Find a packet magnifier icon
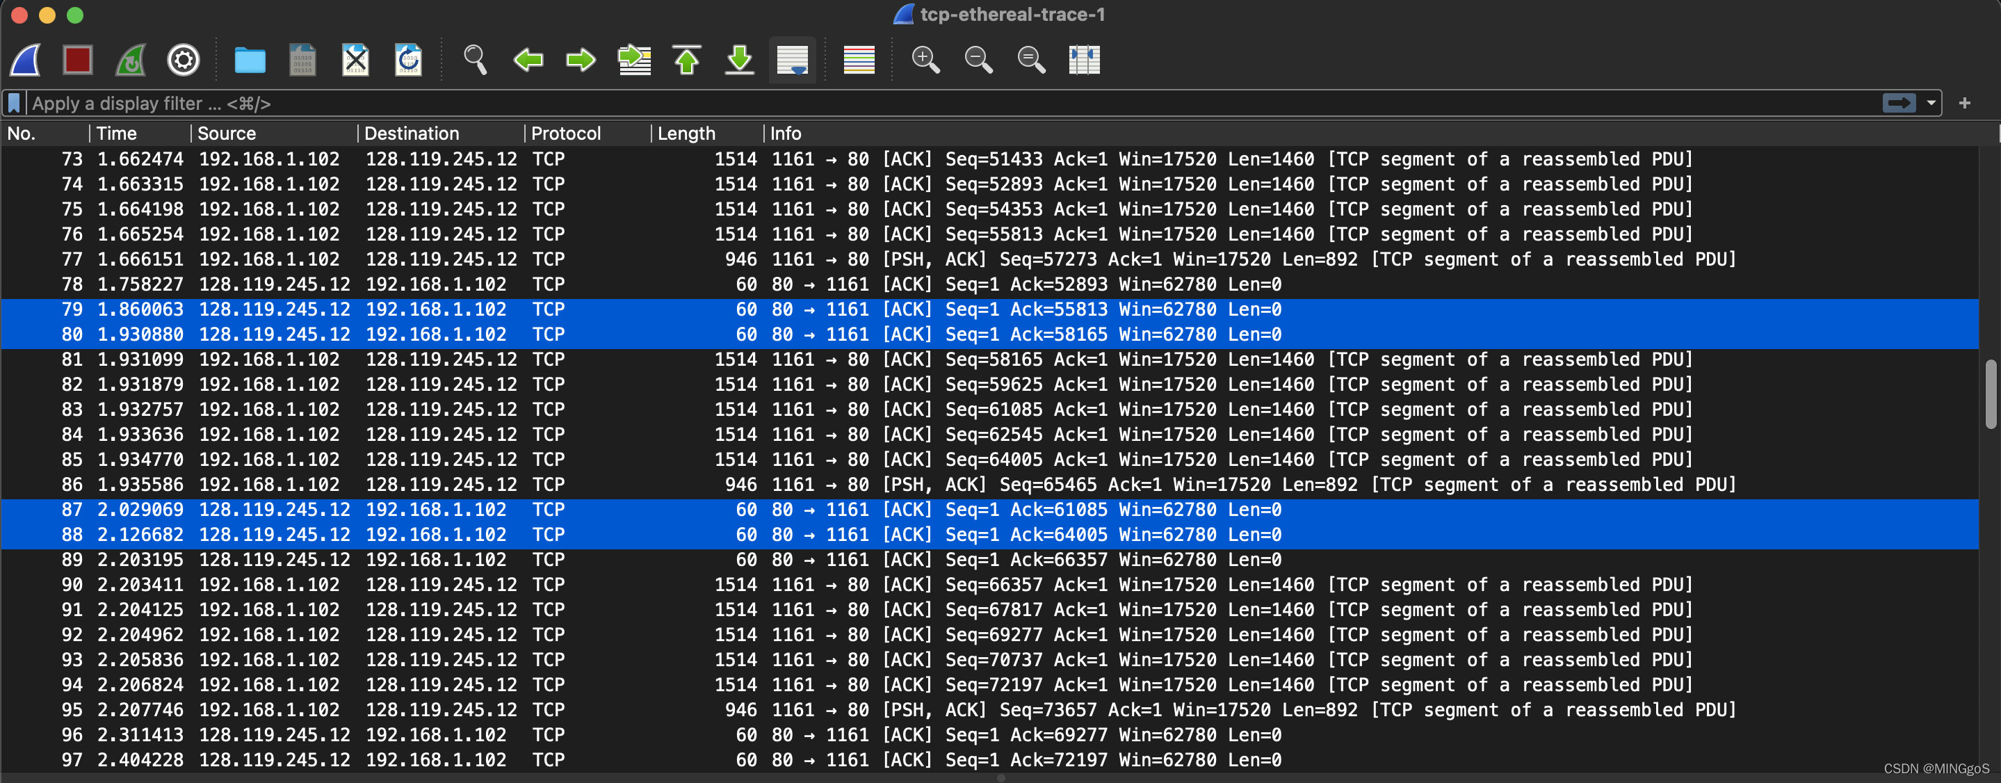Screen dimensions: 2001x783 click(475, 60)
